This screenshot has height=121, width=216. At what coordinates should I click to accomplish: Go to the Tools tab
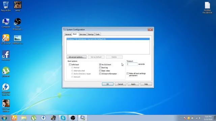[x=98, y=34]
